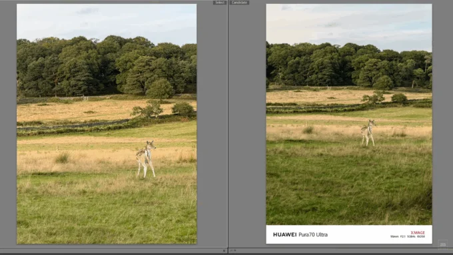The width and height of the screenshot is (453, 255).
Task: Click the deer in the Select photo
Action: 146,158
